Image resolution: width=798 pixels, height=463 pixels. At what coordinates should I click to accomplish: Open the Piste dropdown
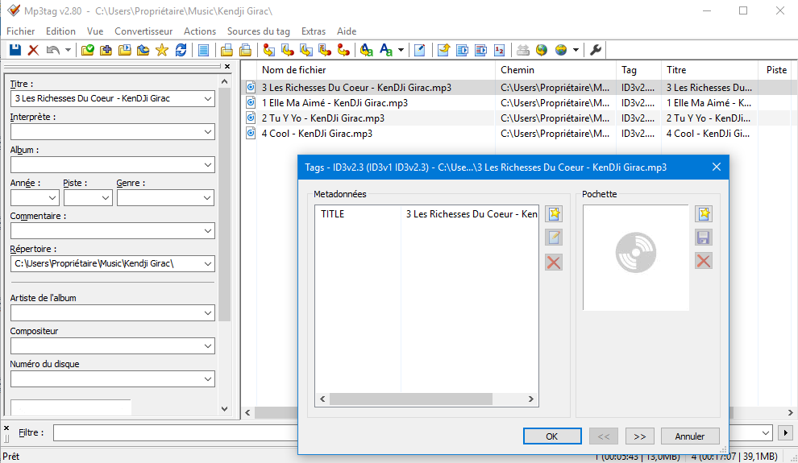point(106,198)
